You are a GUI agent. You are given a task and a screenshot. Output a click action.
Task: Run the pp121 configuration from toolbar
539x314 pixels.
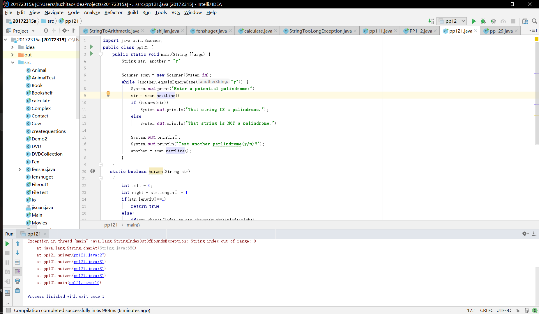tap(473, 21)
